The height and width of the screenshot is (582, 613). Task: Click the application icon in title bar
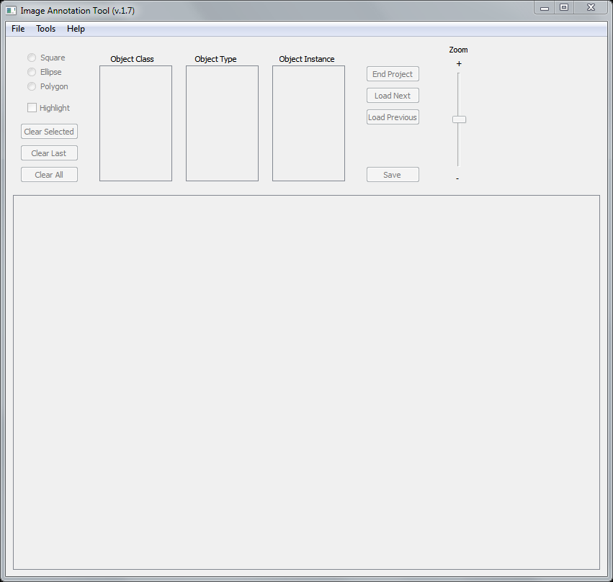point(11,11)
